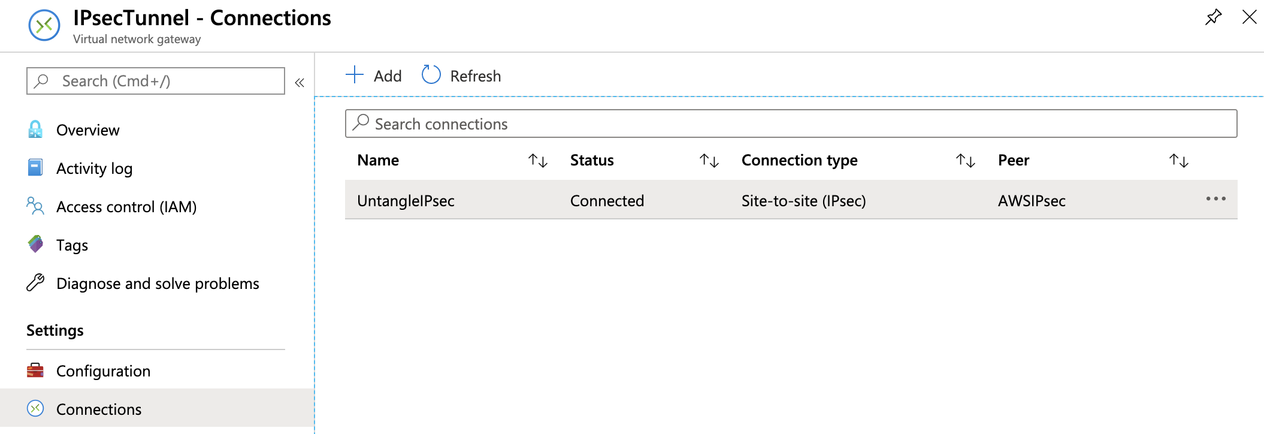
Task: Click the Status column header
Action: pyautogui.click(x=592, y=160)
